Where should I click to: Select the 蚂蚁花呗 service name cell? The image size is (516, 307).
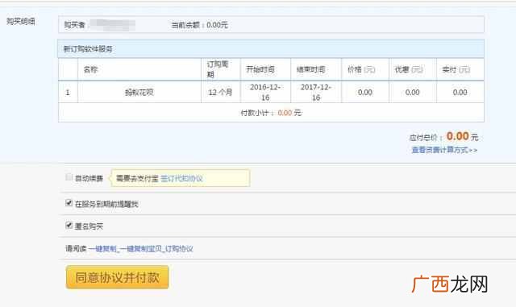(139, 92)
